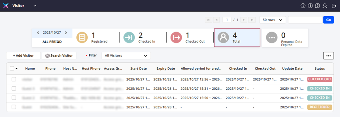The height and width of the screenshot is (117, 340).
Task: Click the Search Visitor button
Action: coord(59,56)
